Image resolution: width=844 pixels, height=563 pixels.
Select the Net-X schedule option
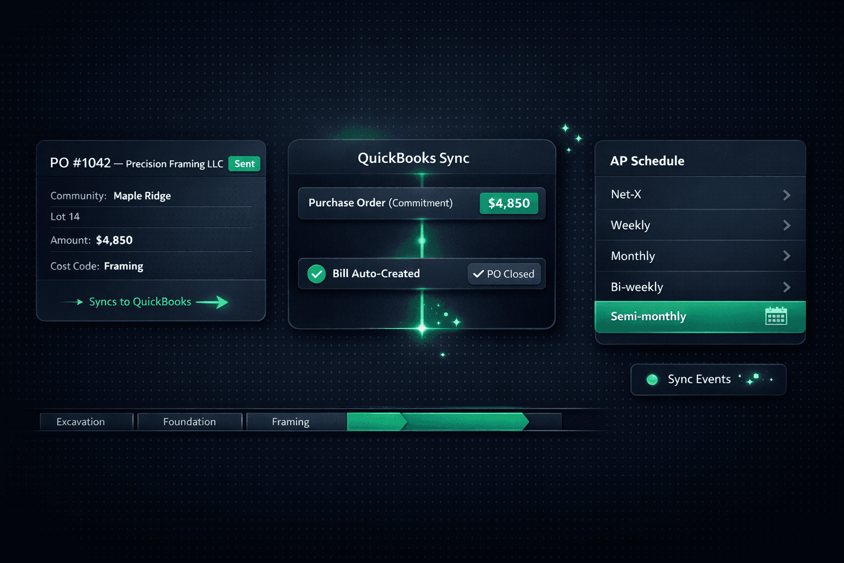[x=700, y=194]
